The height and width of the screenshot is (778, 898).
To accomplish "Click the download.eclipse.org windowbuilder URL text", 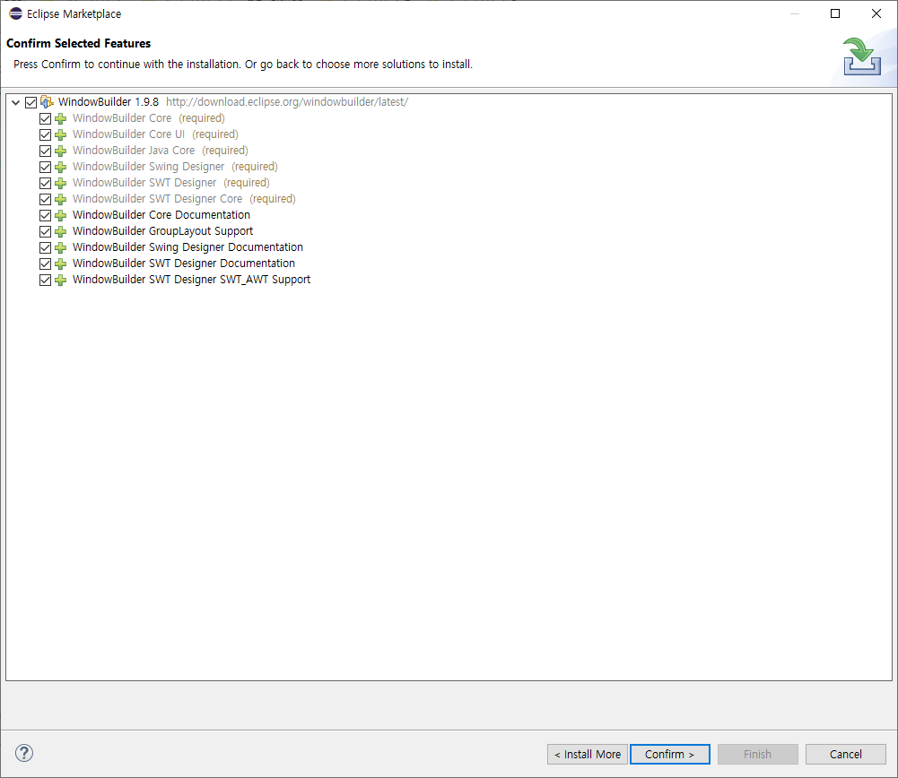I will pyautogui.click(x=287, y=102).
